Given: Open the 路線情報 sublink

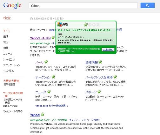Looking at the screenshot, I should coord(92,63).
